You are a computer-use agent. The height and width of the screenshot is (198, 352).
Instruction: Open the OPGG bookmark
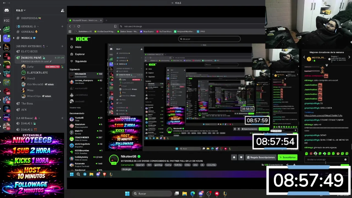click(x=201, y=32)
